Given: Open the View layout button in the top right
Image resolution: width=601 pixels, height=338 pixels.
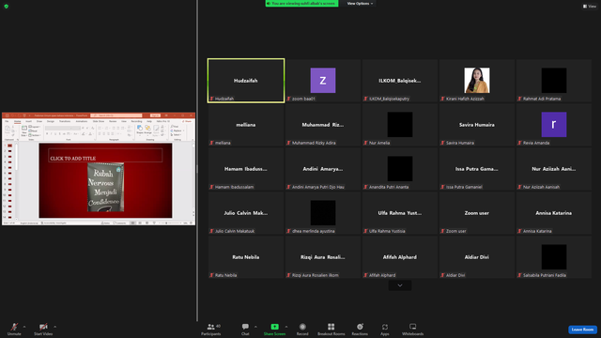Looking at the screenshot, I should [590, 7].
